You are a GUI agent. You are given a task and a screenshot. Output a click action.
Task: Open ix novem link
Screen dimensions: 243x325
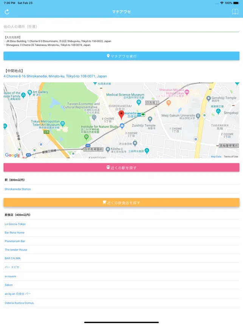coord(10,276)
